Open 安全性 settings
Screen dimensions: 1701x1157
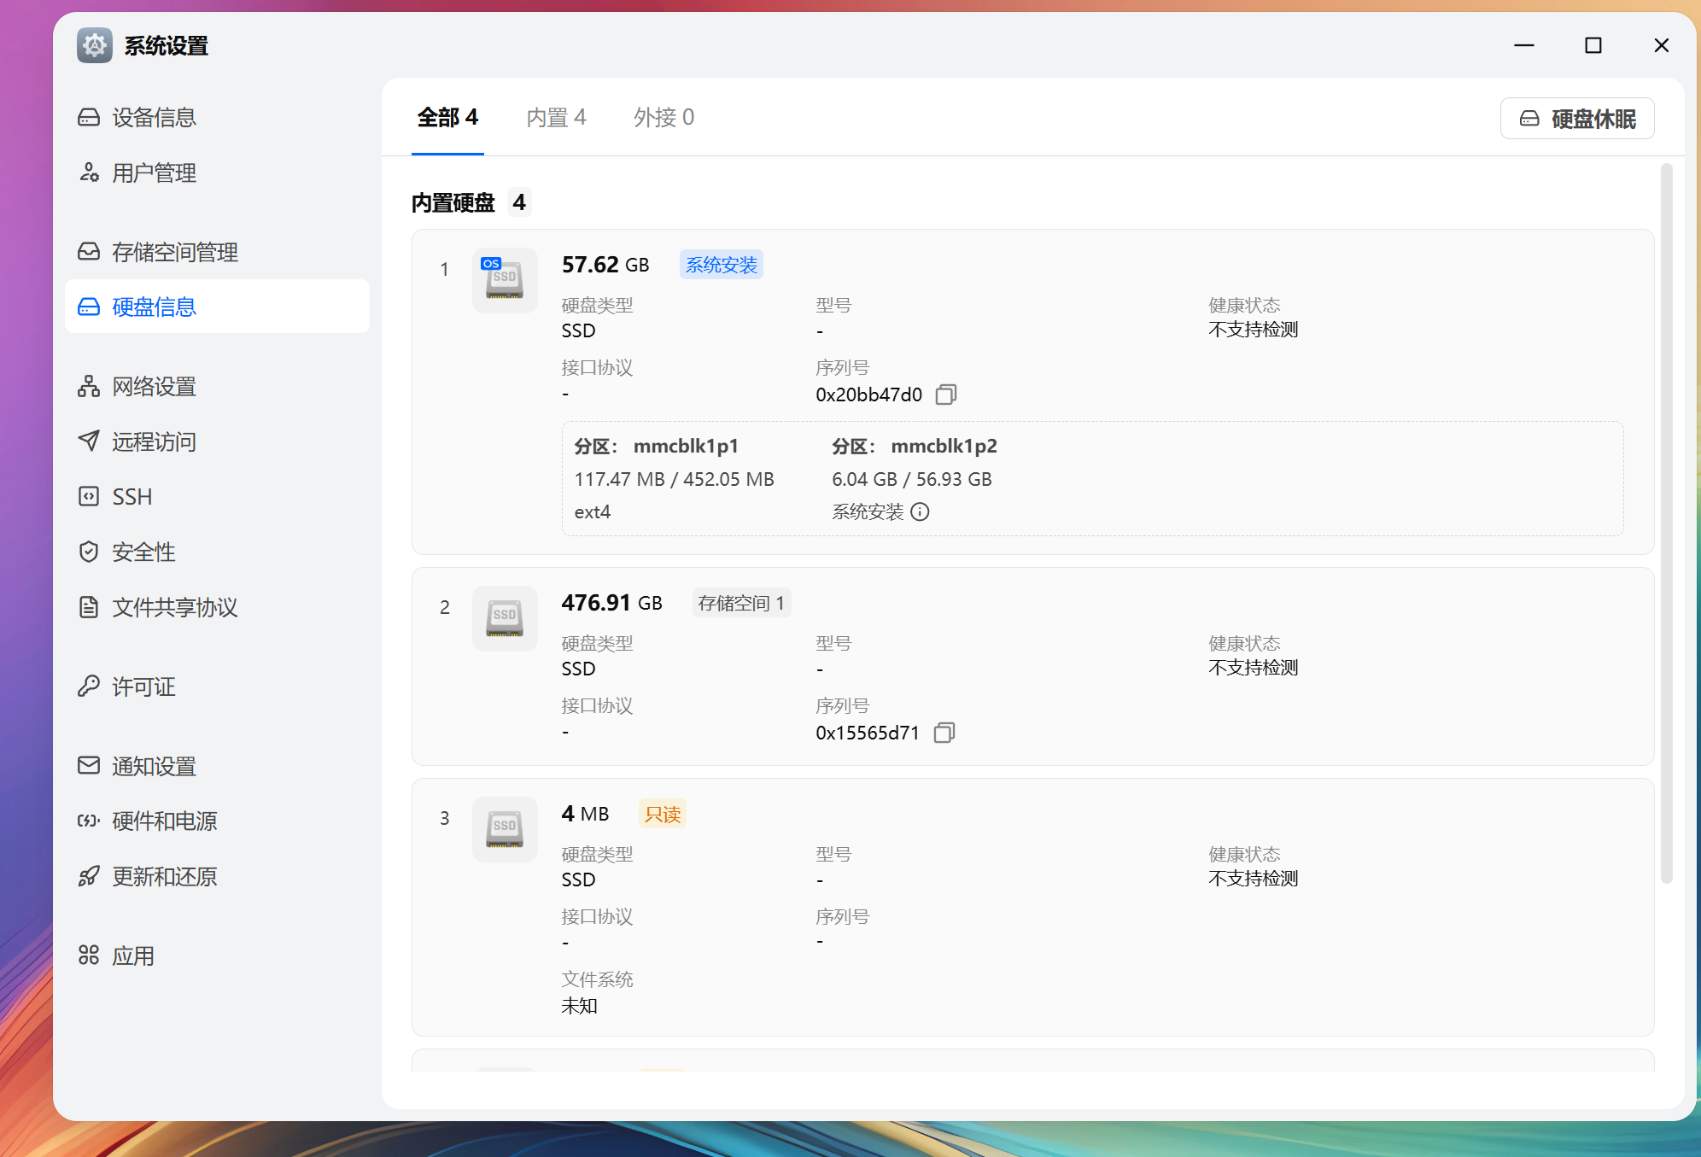click(x=143, y=552)
